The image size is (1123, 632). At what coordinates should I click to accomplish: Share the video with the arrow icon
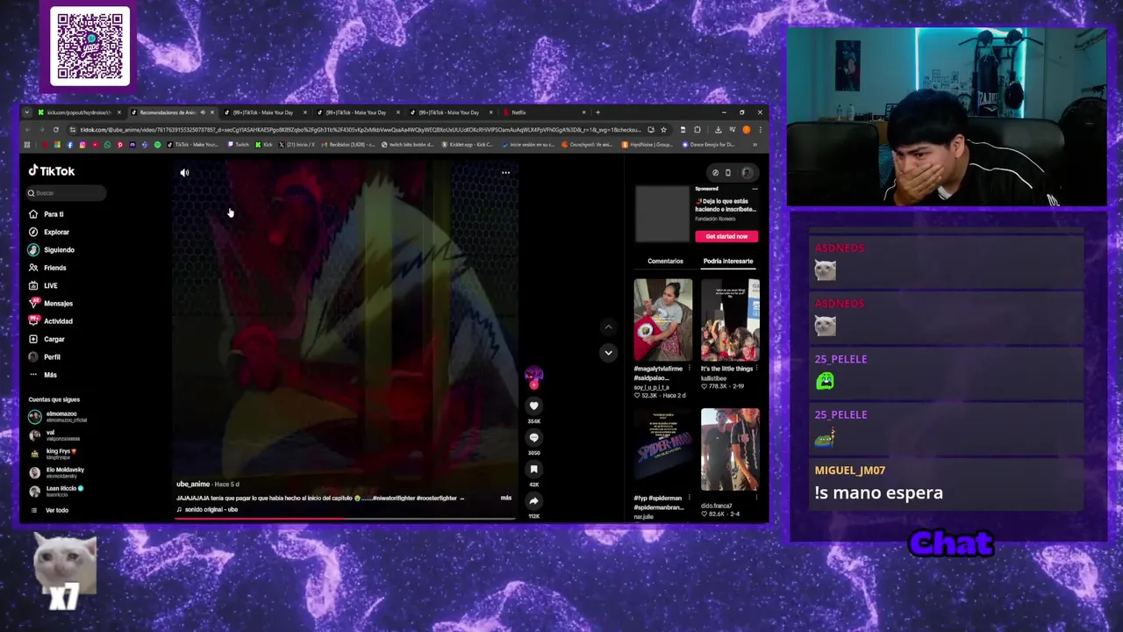533,500
